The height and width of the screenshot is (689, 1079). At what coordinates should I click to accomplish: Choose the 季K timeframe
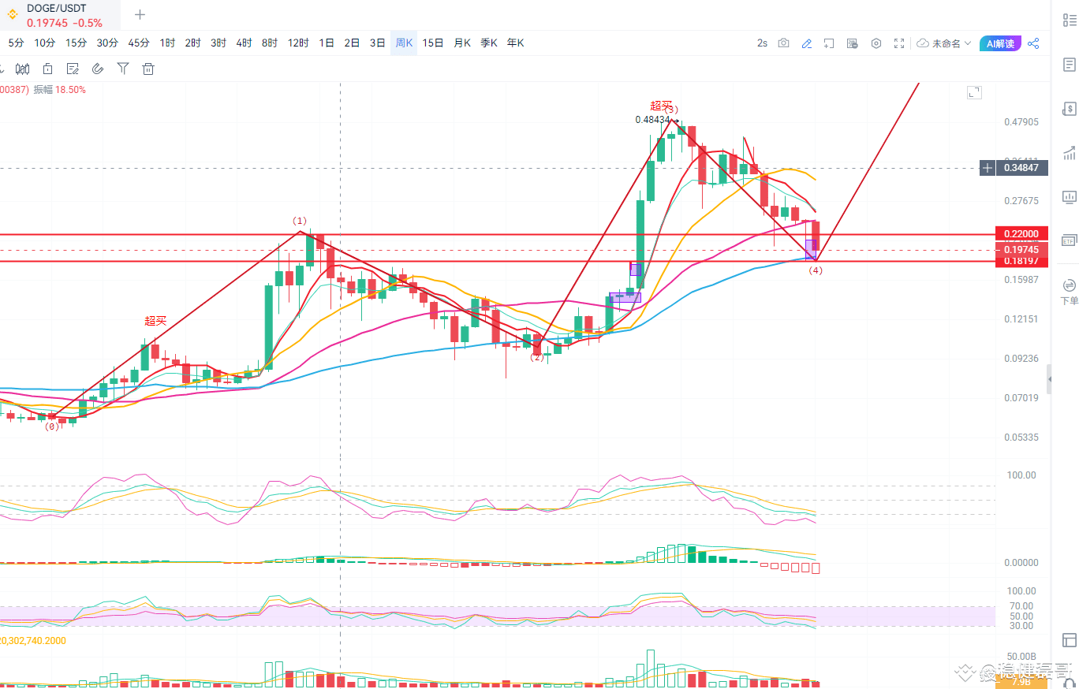pos(489,43)
